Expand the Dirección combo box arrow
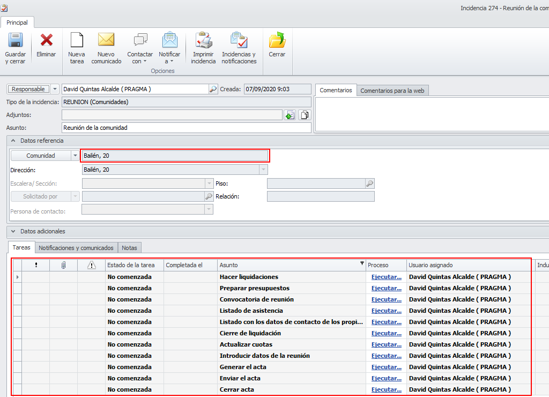 (x=263, y=170)
